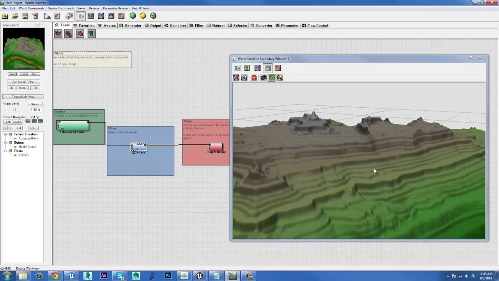The height and width of the screenshot is (281, 499).
Task: Click question mark help icon in Secondary Window
Action: pos(280,78)
